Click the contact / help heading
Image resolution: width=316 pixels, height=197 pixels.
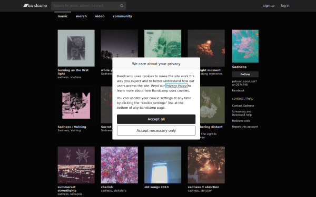(243, 99)
